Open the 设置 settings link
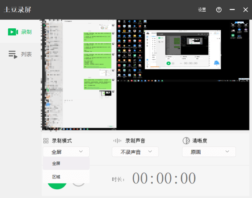Viewport: 252px width, 198px height. tap(202, 10)
